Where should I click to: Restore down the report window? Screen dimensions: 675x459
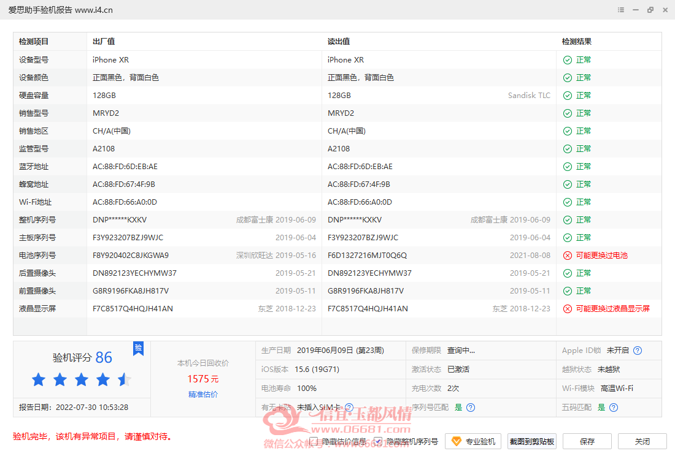point(650,10)
